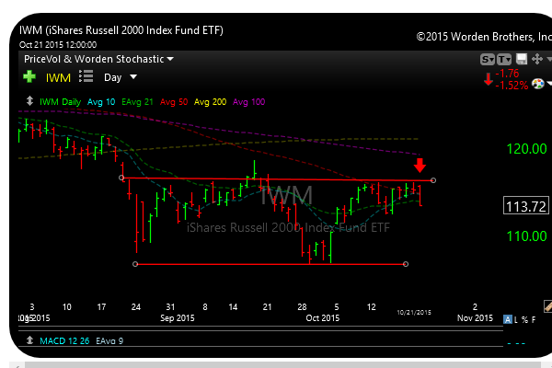Click the date label 24 on the time axis
This screenshot has width=552, height=368.
pyautogui.click(x=136, y=307)
